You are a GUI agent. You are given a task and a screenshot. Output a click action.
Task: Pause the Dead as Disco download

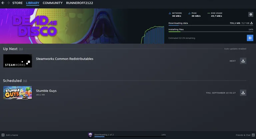coord(250,38)
